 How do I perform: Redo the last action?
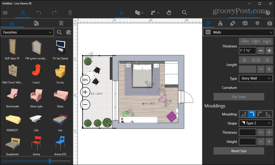point(55,13)
